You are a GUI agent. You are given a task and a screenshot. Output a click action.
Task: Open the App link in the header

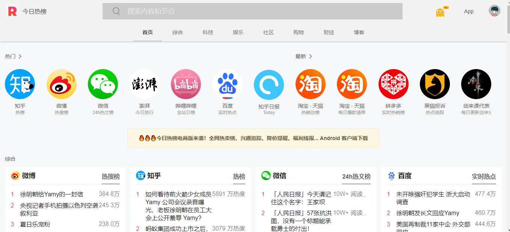click(x=469, y=11)
